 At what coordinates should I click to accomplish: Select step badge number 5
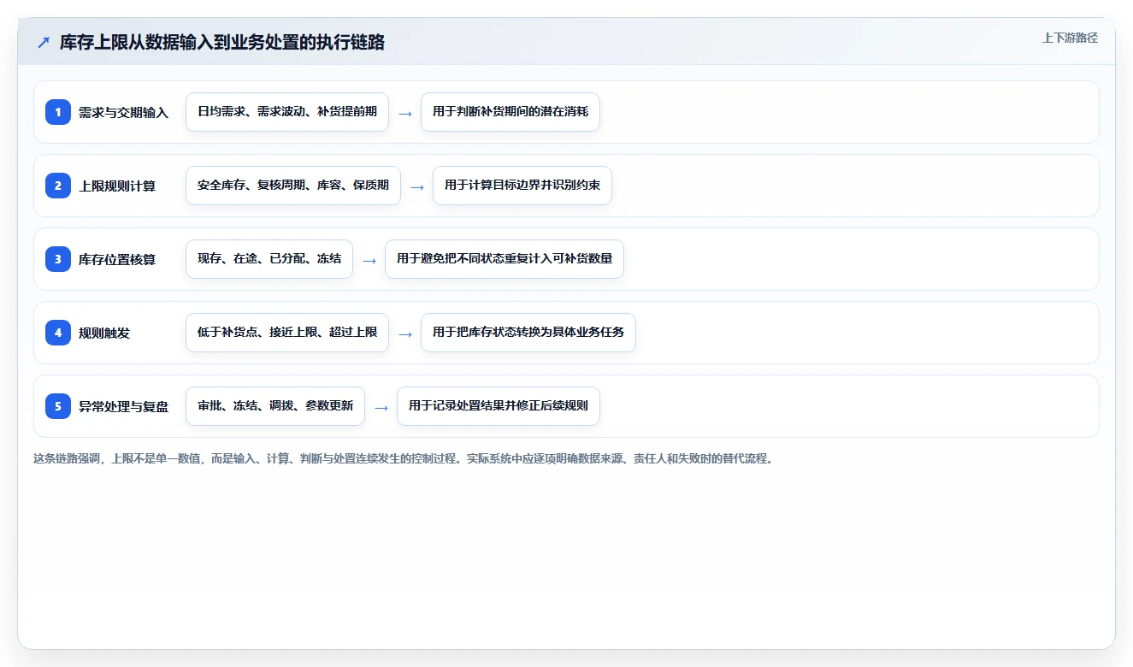(58, 406)
